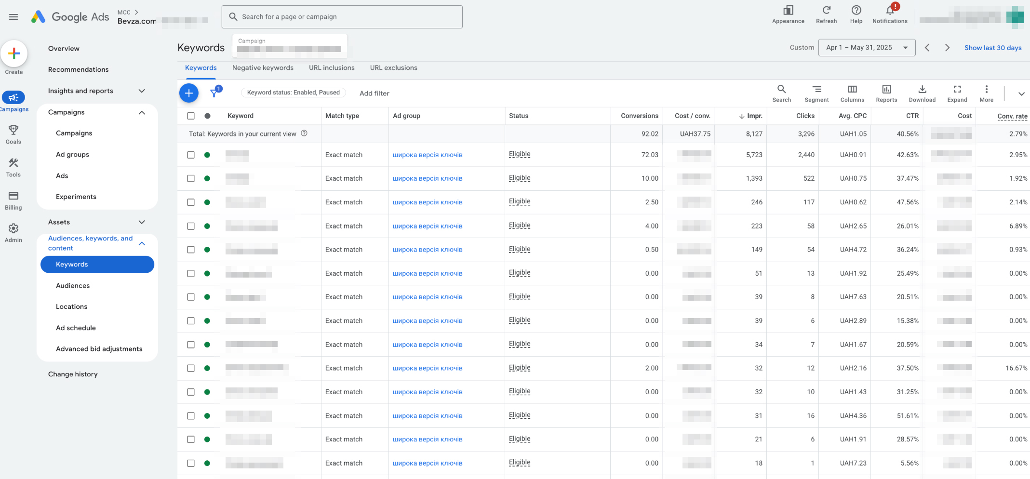The height and width of the screenshot is (479, 1030).
Task: Select checkbox for keyword with 5,723 impressions
Action: pyautogui.click(x=191, y=155)
